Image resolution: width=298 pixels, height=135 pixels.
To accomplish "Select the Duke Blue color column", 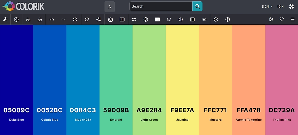I will [x=16, y=80].
